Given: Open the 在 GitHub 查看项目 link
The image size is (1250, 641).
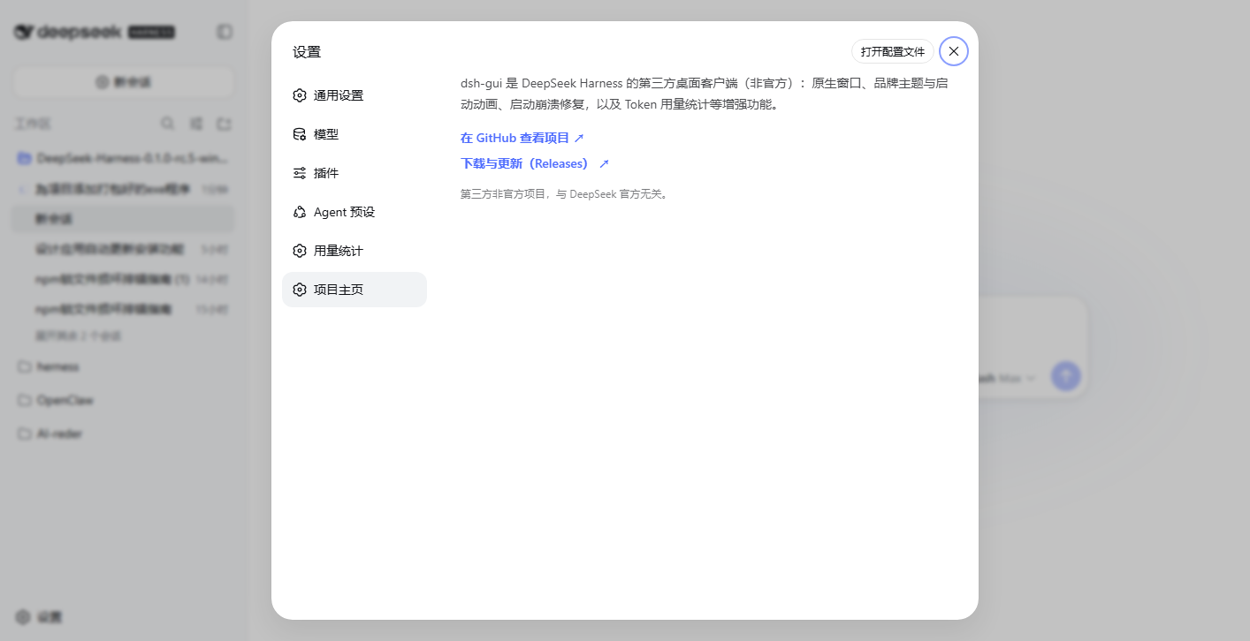Looking at the screenshot, I should tap(522, 138).
